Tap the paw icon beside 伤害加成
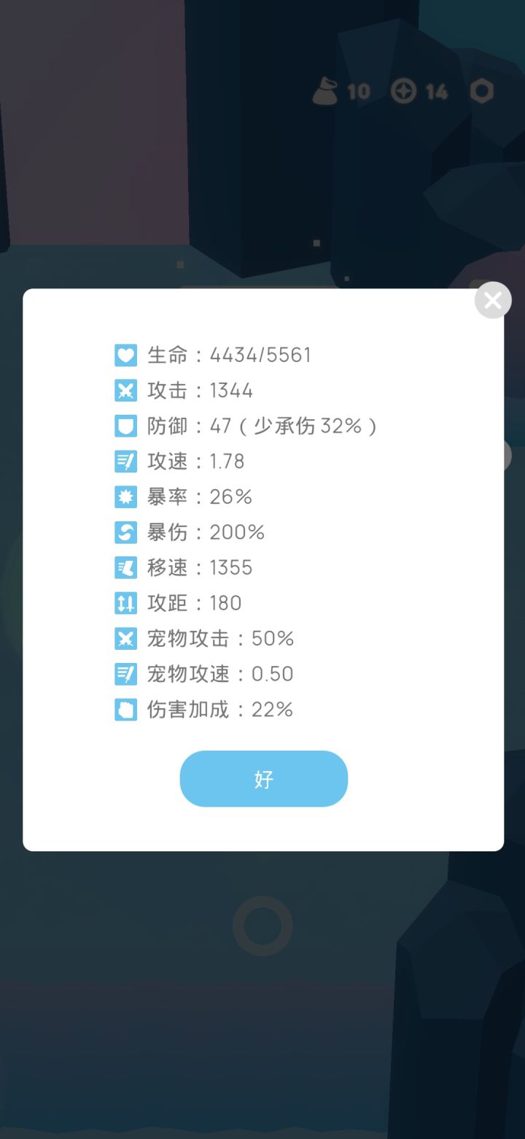Viewport: 525px width, 1139px height. coord(125,709)
